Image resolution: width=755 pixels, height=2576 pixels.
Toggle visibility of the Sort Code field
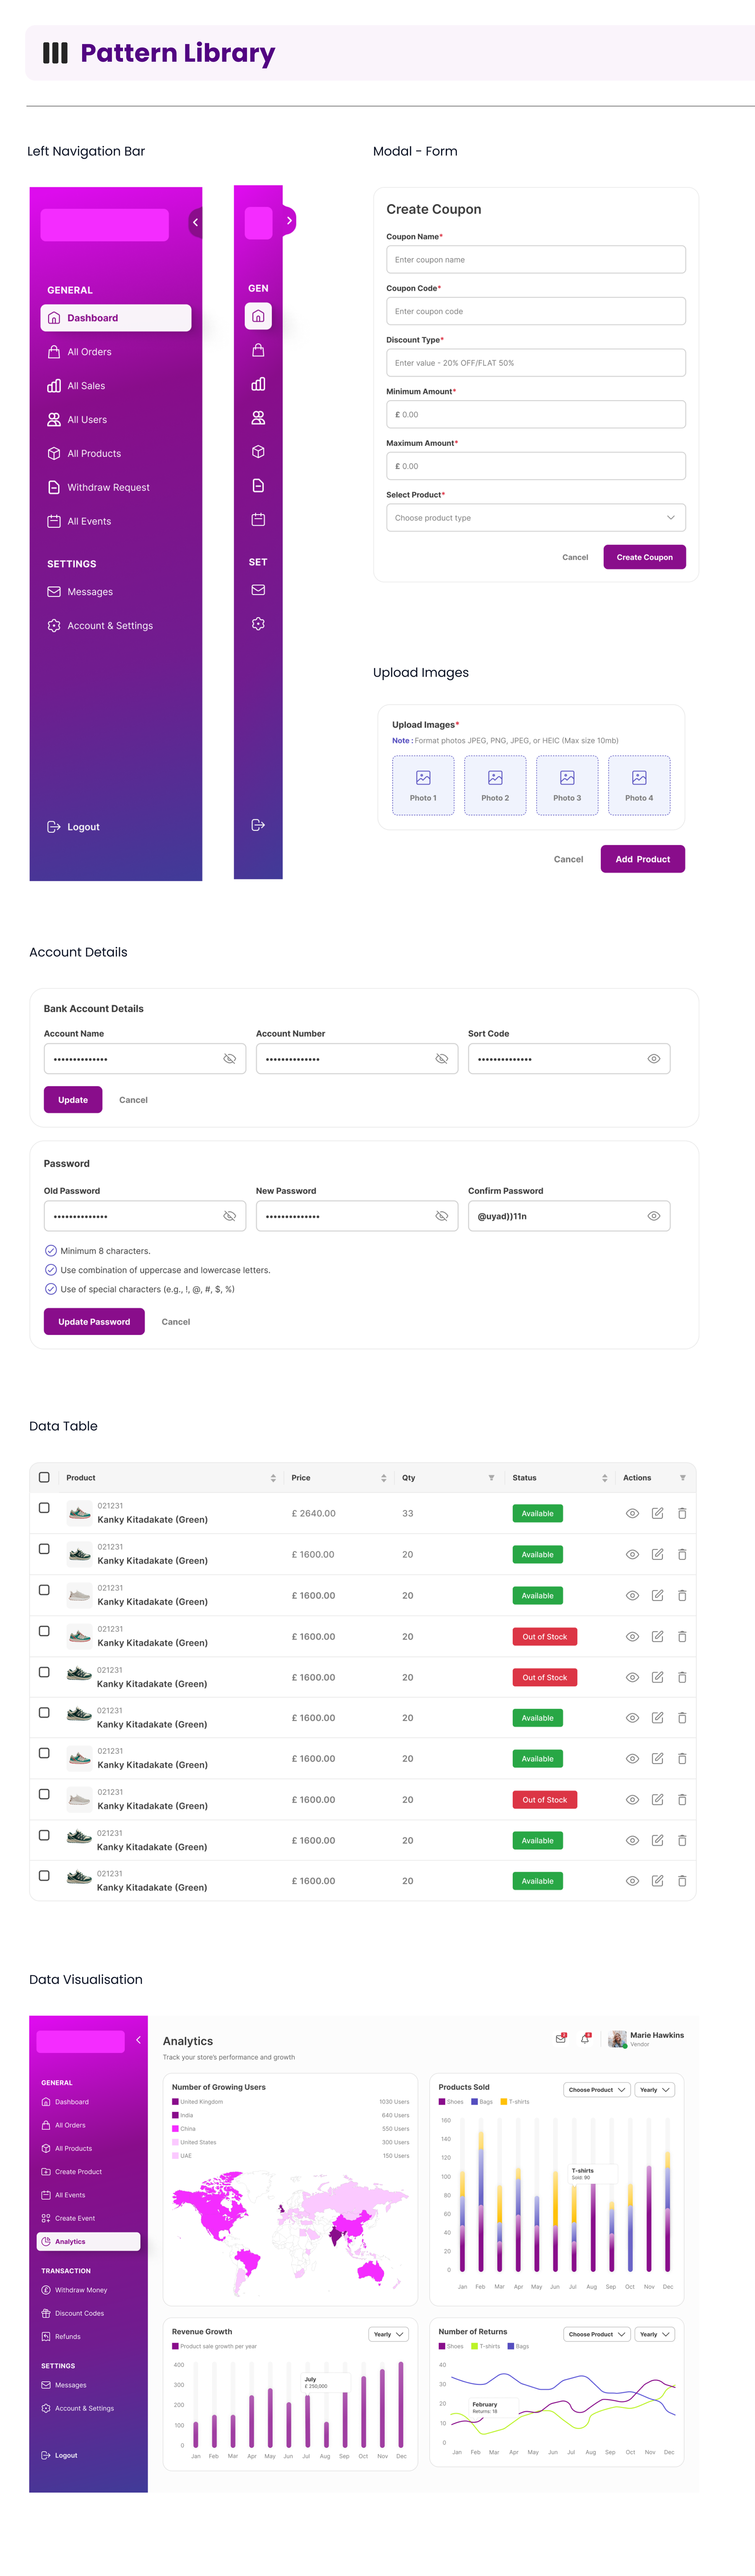pyautogui.click(x=654, y=1059)
